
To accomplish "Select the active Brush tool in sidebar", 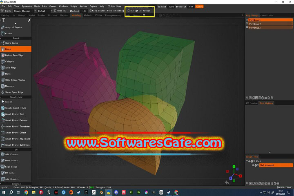I will point(16,49).
